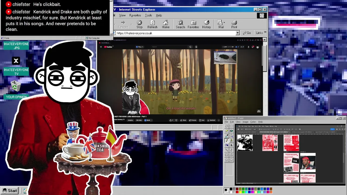
Task: Open the Favorites toolbar button
Action: (193, 24)
